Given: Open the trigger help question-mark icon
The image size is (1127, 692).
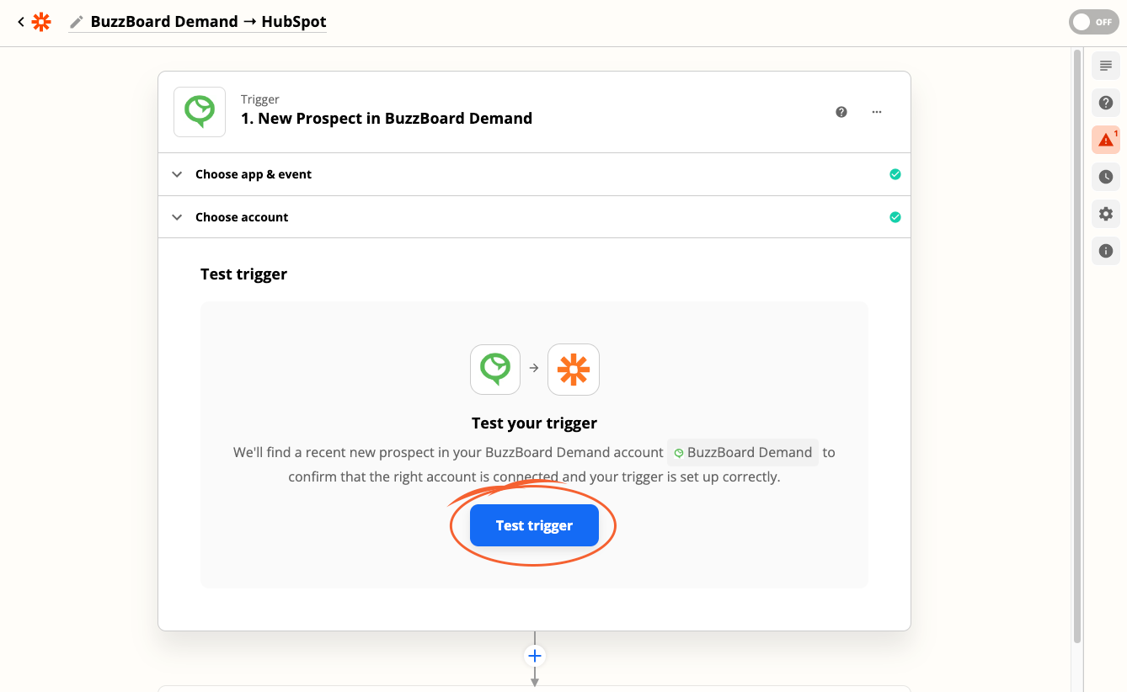Looking at the screenshot, I should click(x=841, y=112).
